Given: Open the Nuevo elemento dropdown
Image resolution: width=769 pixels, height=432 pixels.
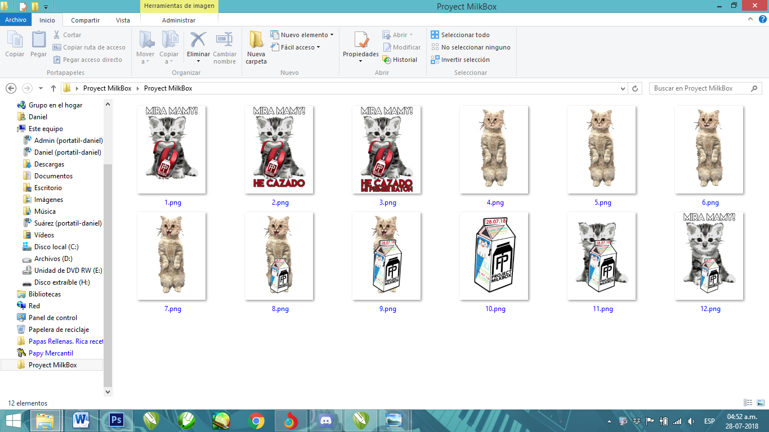Looking at the screenshot, I should (x=302, y=35).
